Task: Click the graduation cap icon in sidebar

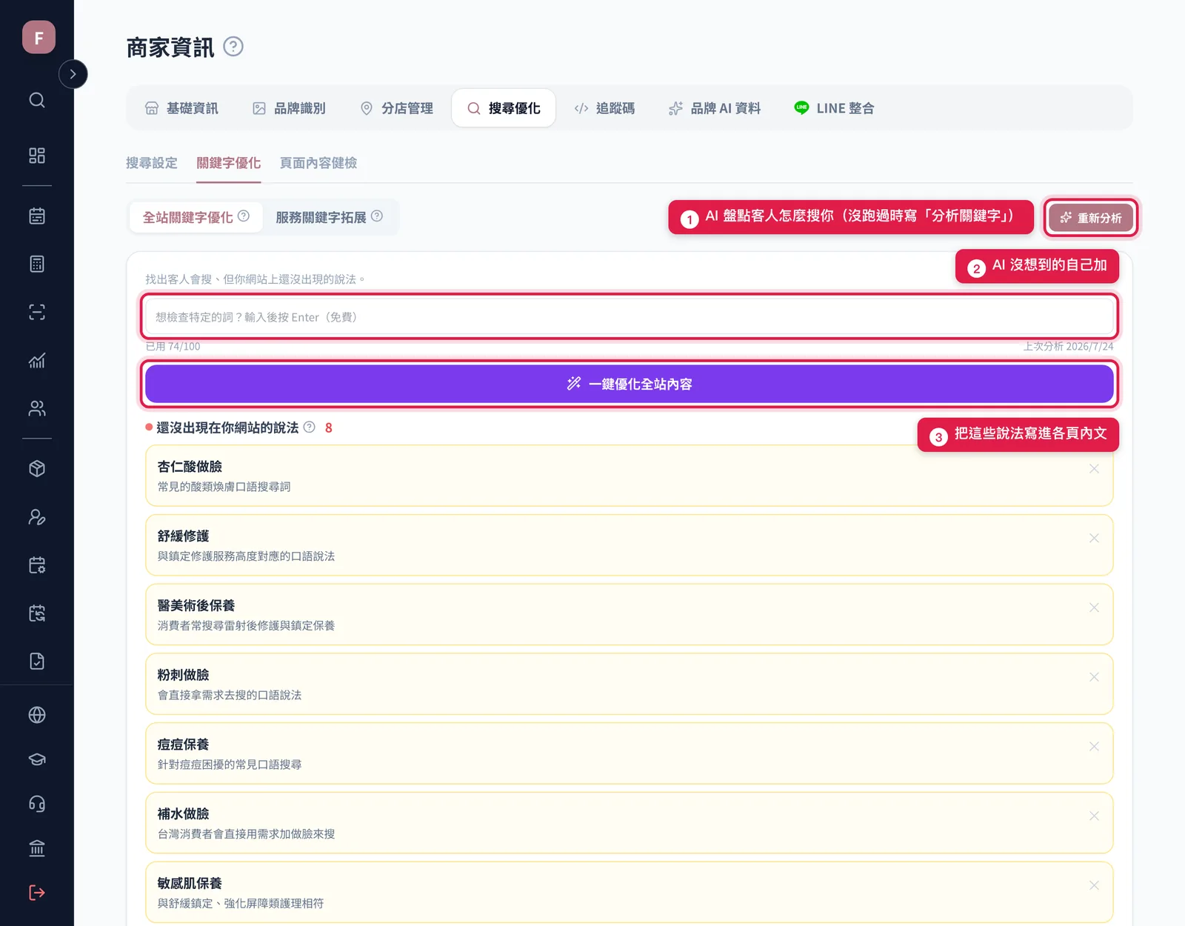Action: pos(37,759)
